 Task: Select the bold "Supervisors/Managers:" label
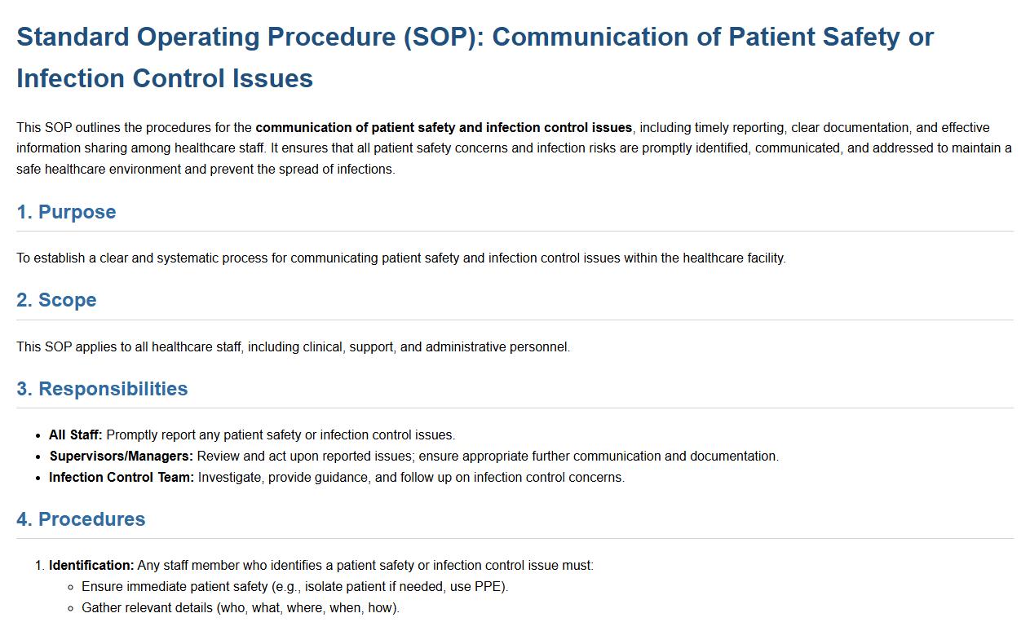pos(122,456)
